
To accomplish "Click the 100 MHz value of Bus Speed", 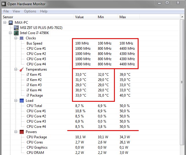I will click(x=82, y=43).
